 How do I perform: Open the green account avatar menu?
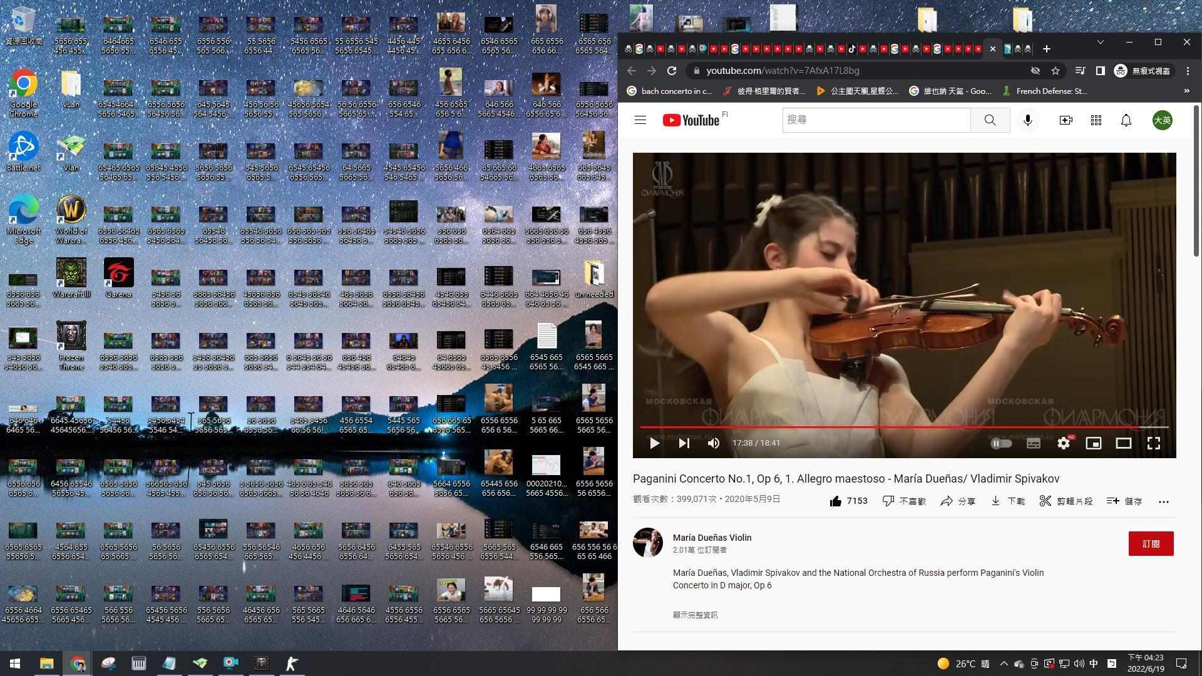click(x=1163, y=120)
